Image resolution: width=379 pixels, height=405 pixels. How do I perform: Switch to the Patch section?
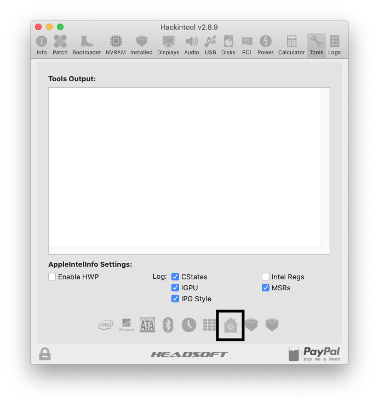click(60, 45)
